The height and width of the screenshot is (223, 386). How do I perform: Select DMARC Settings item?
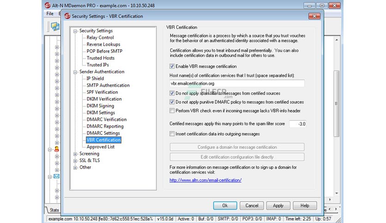pos(103,133)
